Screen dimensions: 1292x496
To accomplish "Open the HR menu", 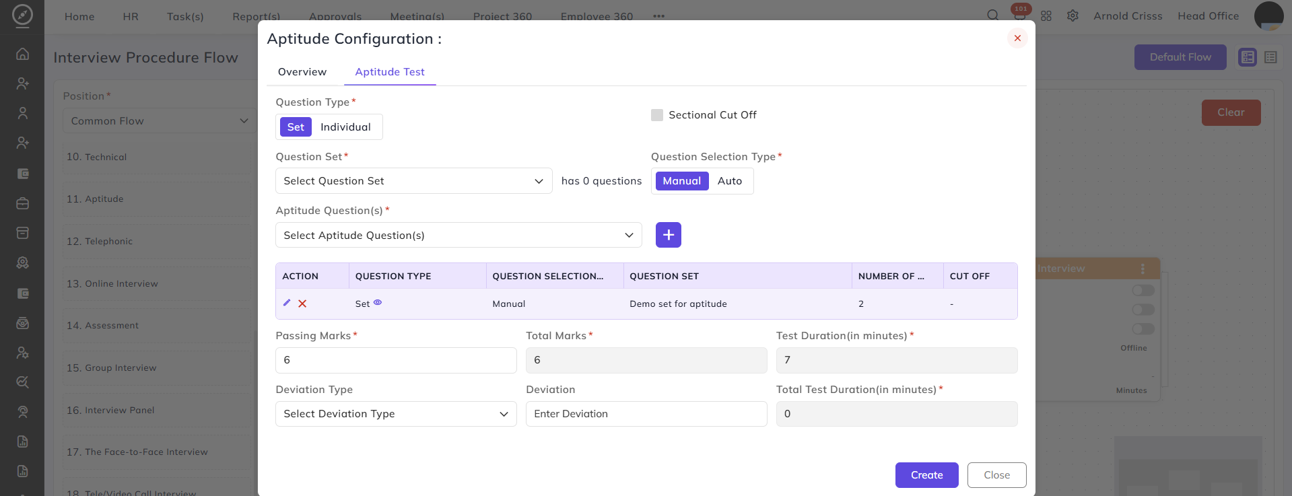I will (x=131, y=16).
